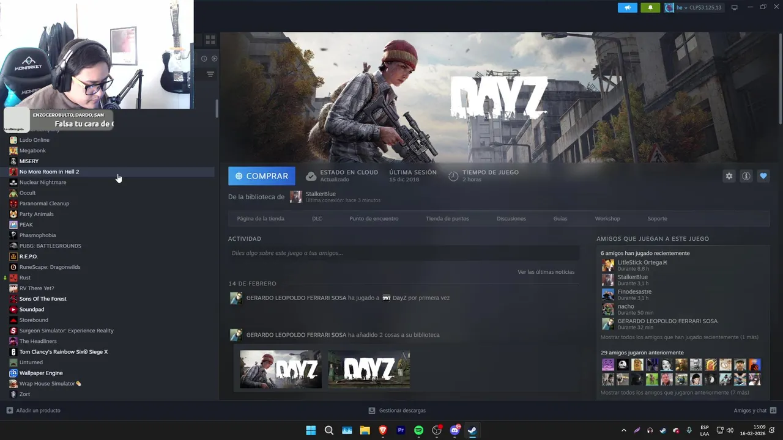Open the library filter options icon
Viewport: 783px width, 440px height.
point(210,74)
